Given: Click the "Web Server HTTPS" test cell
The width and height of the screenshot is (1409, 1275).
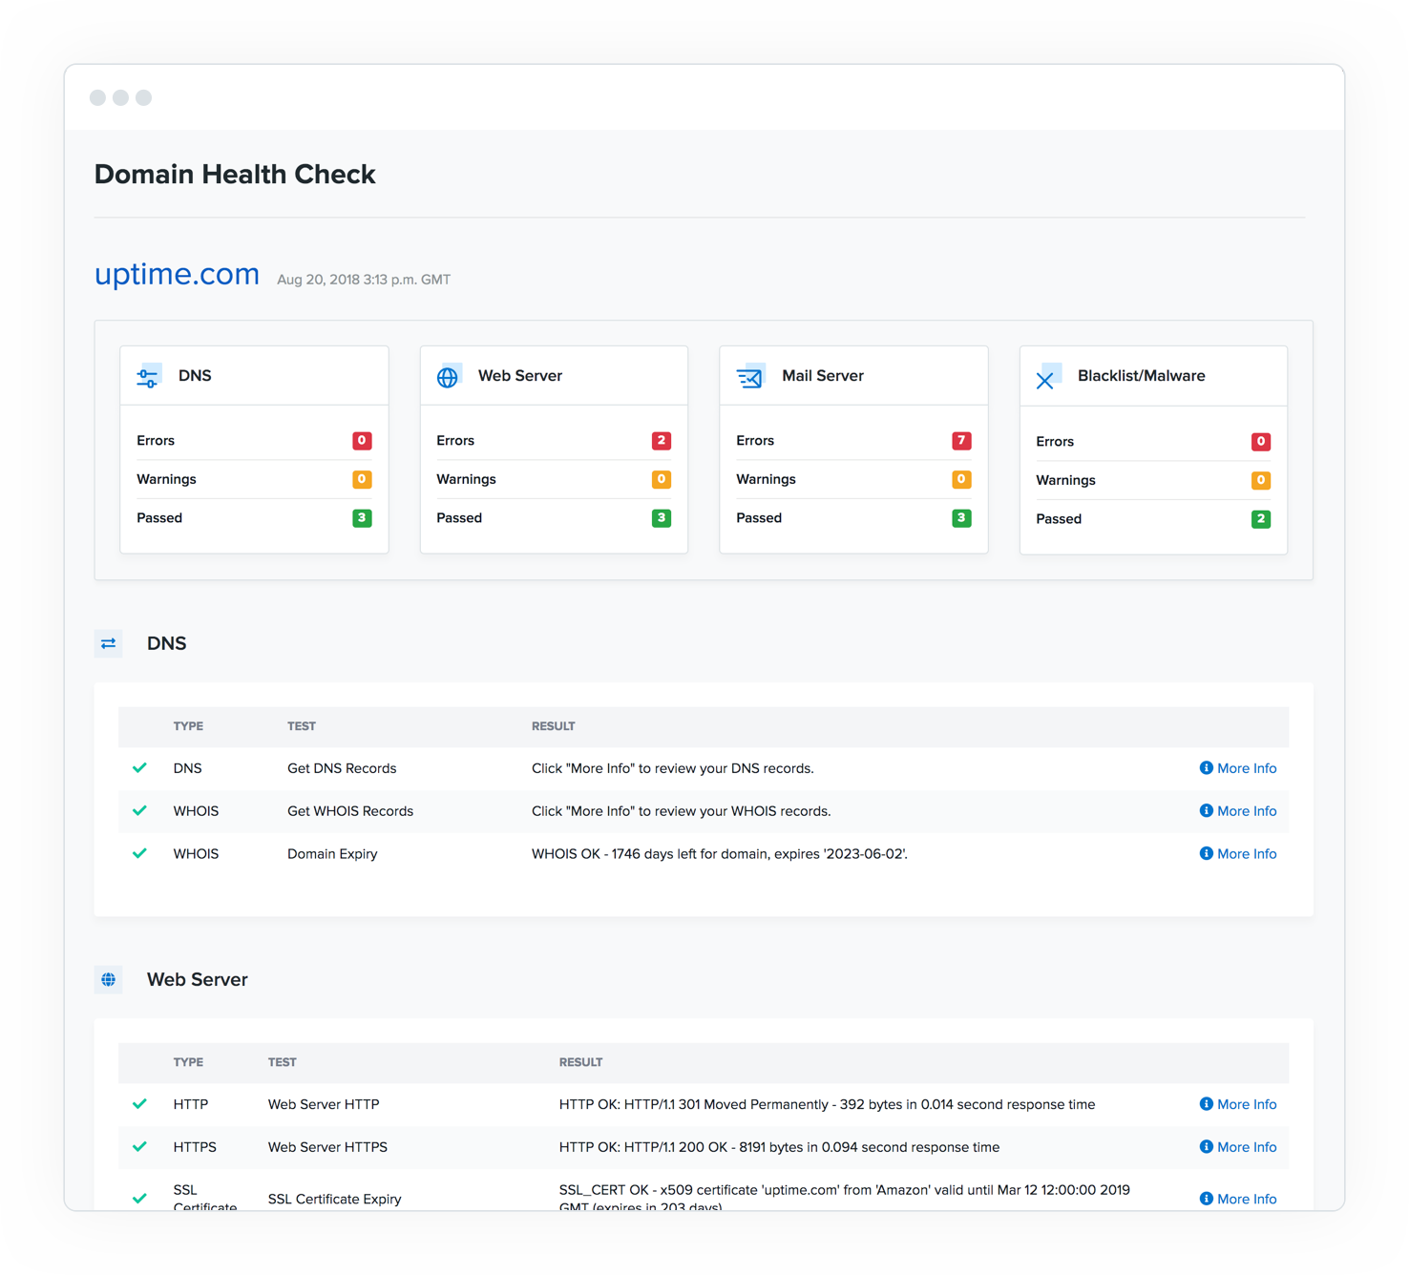Looking at the screenshot, I should click(327, 1147).
